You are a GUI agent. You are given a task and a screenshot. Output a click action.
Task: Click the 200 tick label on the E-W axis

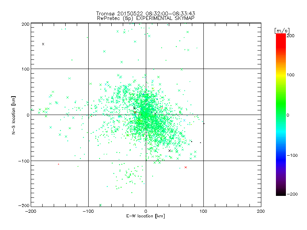pyautogui.click(x=261, y=211)
